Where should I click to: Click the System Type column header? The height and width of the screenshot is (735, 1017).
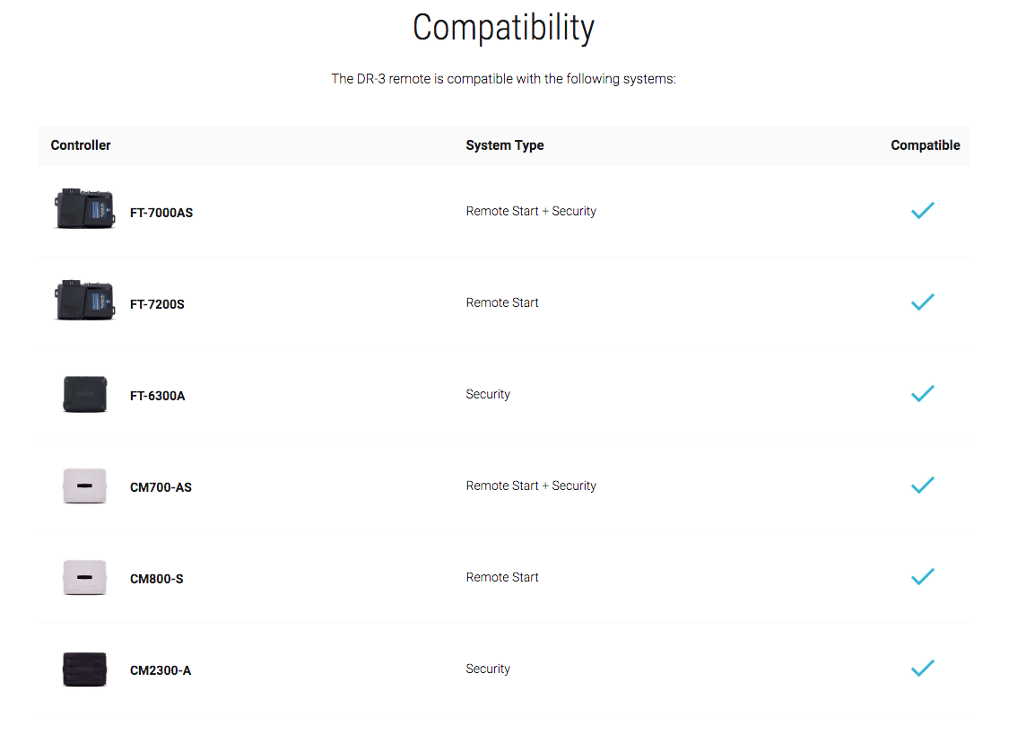pyautogui.click(x=504, y=145)
